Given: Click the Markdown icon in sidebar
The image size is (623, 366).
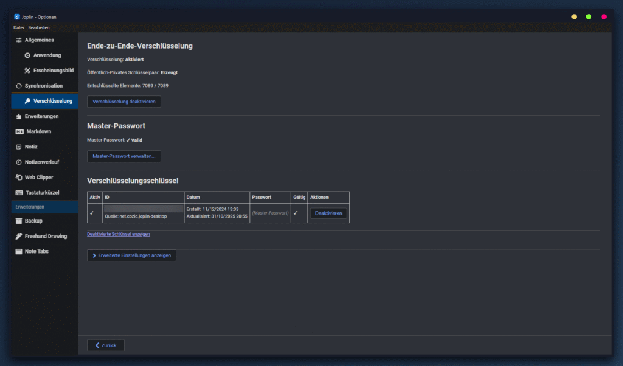Looking at the screenshot, I should (x=19, y=131).
